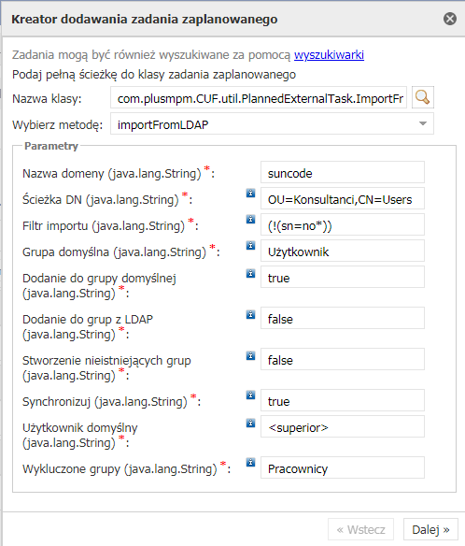Viewport: 465px width, 546px height.
Task: Click the Użytkownik domyślny field with <superior>
Action: coord(343,426)
